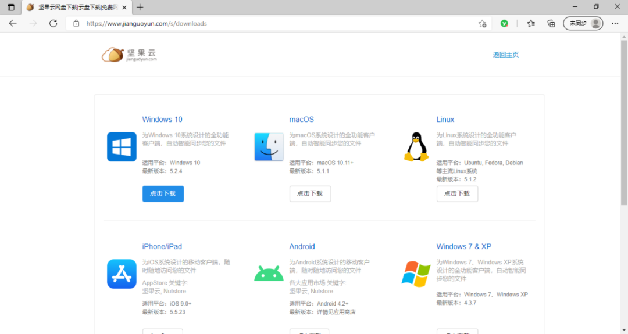This screenshot has height=334, width=628.
Task: Go back using the browser back arrow
Action: 13,24
